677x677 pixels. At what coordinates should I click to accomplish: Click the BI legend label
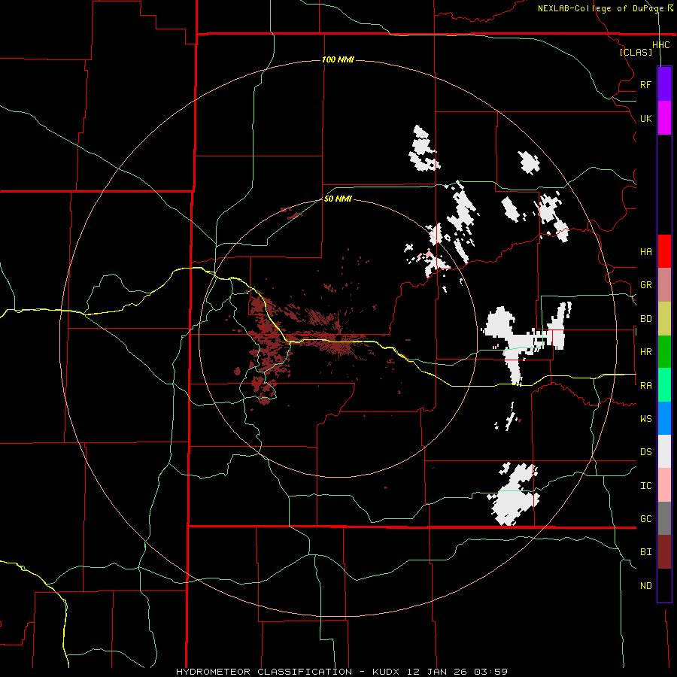pos(645,552)
